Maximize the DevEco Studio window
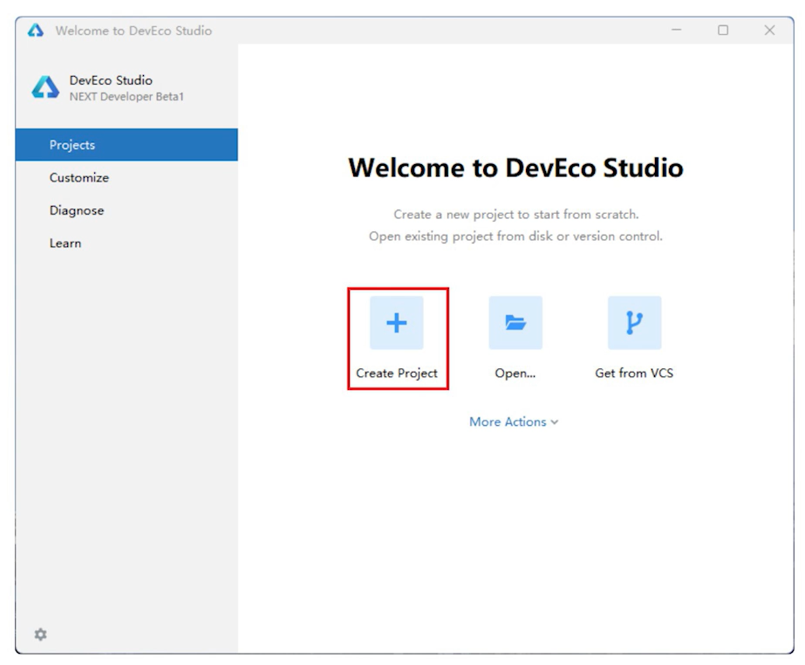 [x=723, y=31]
